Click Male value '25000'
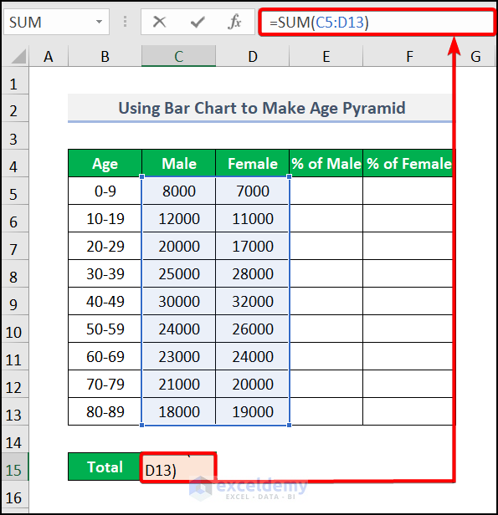The height and width of the screenshot is (515, 498). click(179, 273)
